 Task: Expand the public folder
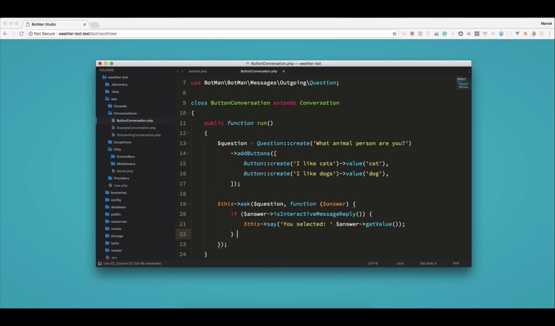pyautogui.click(x=113, y=215)
